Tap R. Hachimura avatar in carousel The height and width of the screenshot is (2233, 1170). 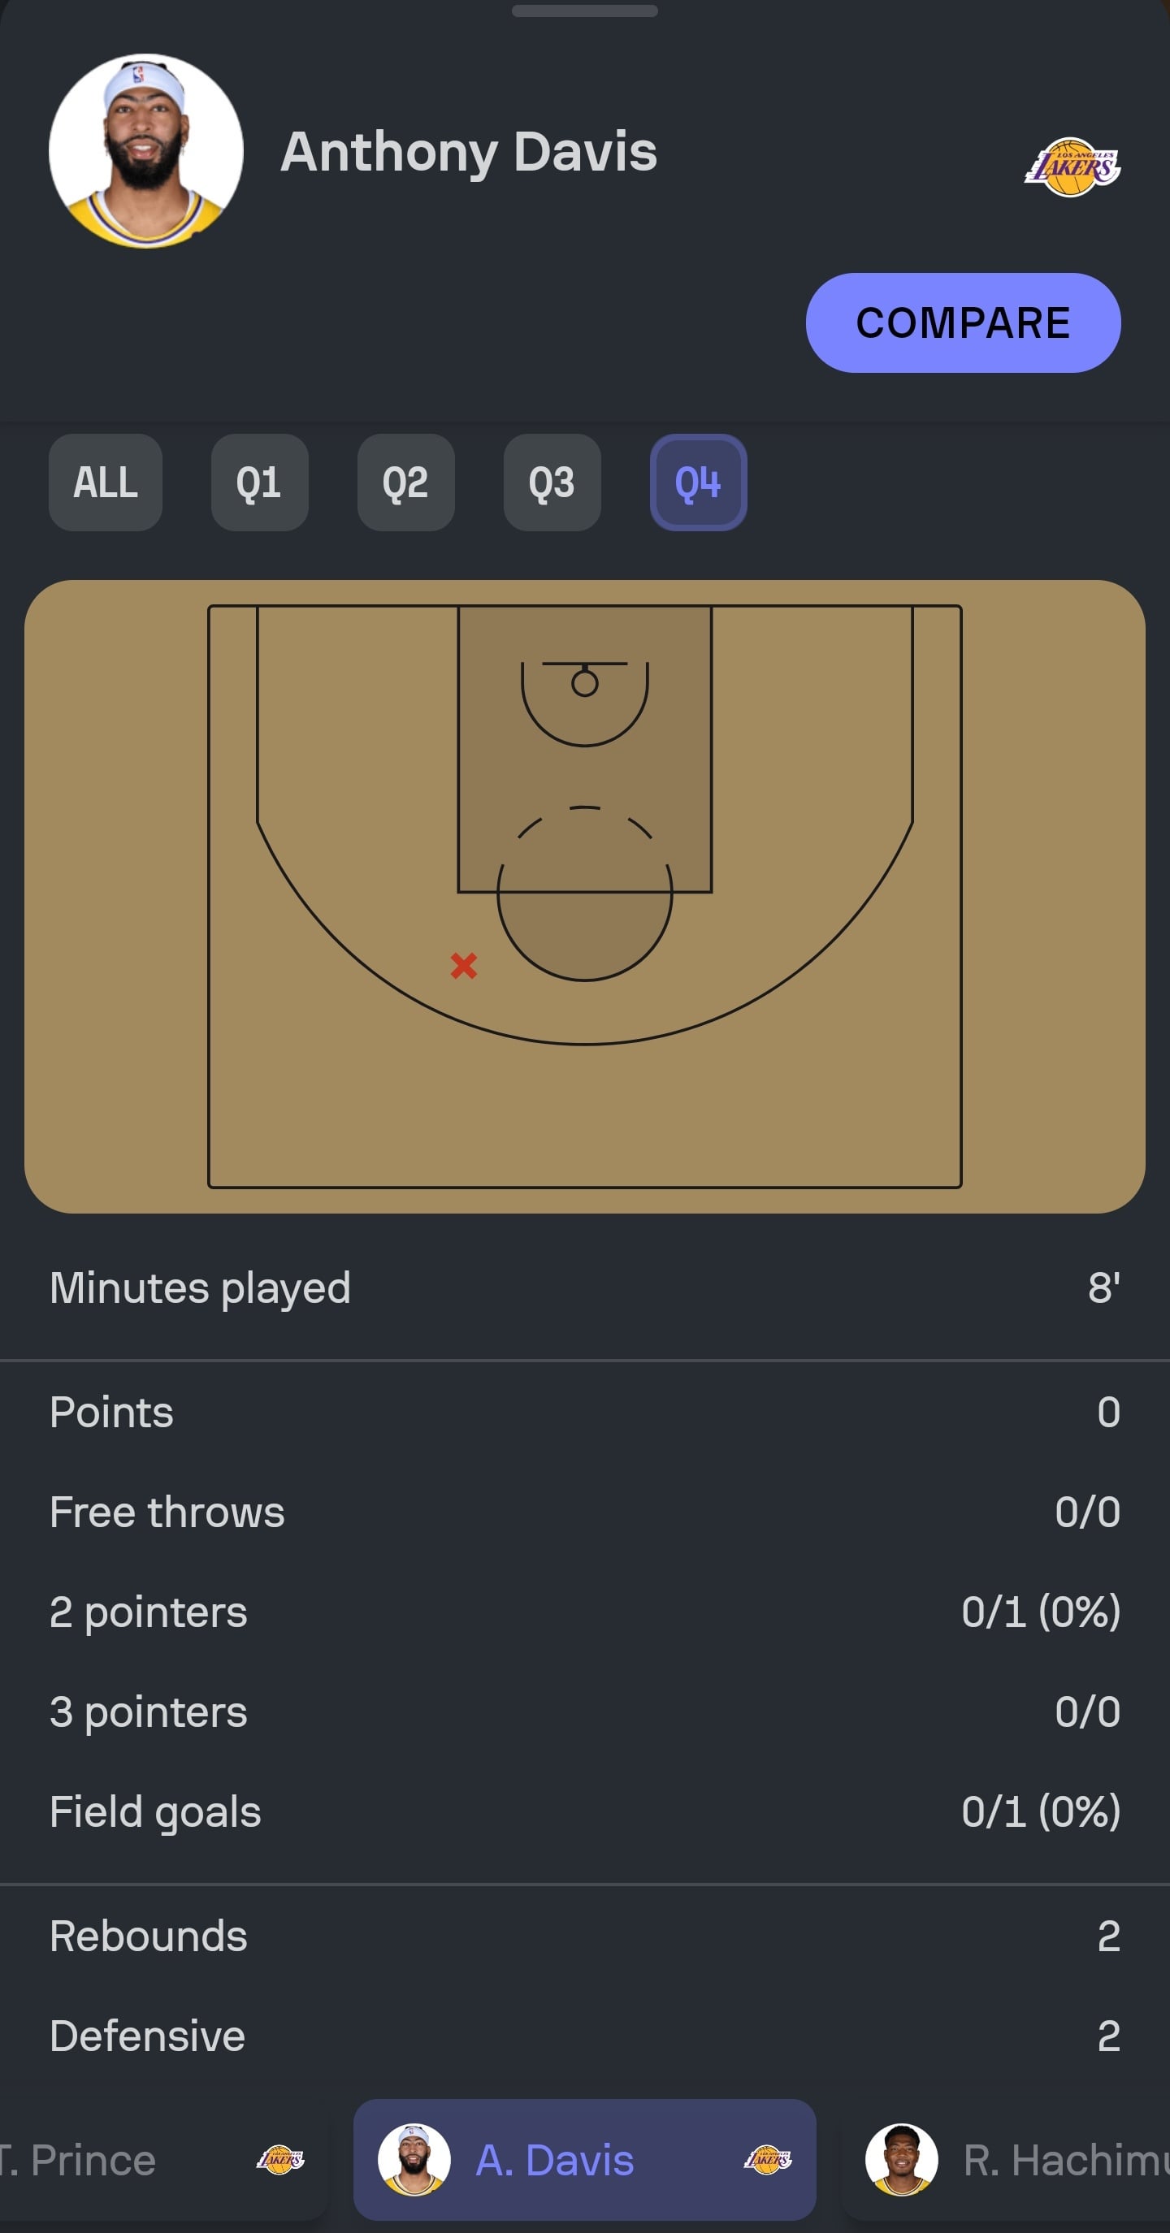click(901, 2159)
